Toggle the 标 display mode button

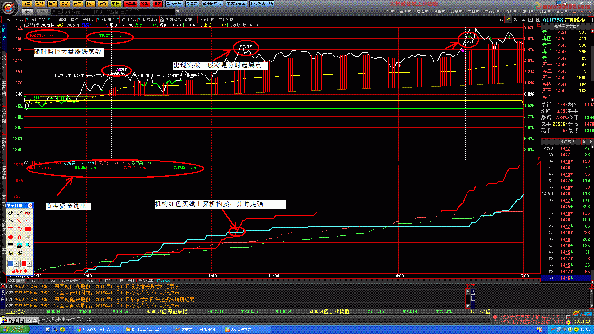[508, 19]
